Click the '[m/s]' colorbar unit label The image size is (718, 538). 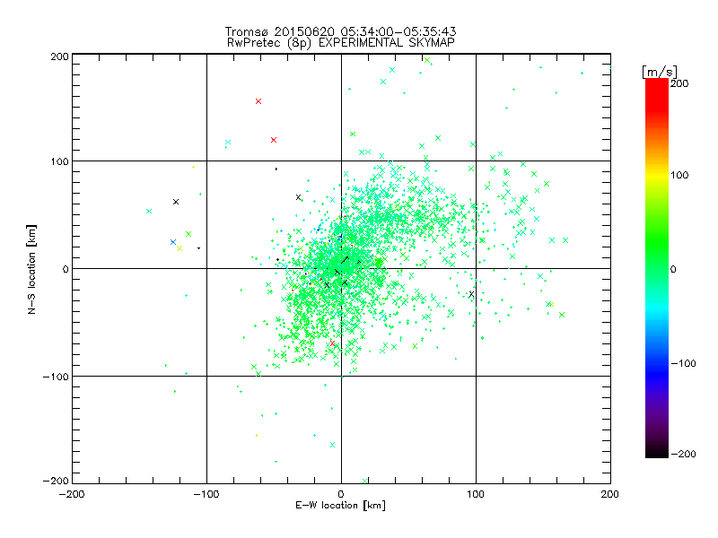click(x=660, y=72)
